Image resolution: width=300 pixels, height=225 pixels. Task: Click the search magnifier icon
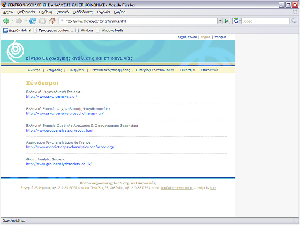(293, 21)
